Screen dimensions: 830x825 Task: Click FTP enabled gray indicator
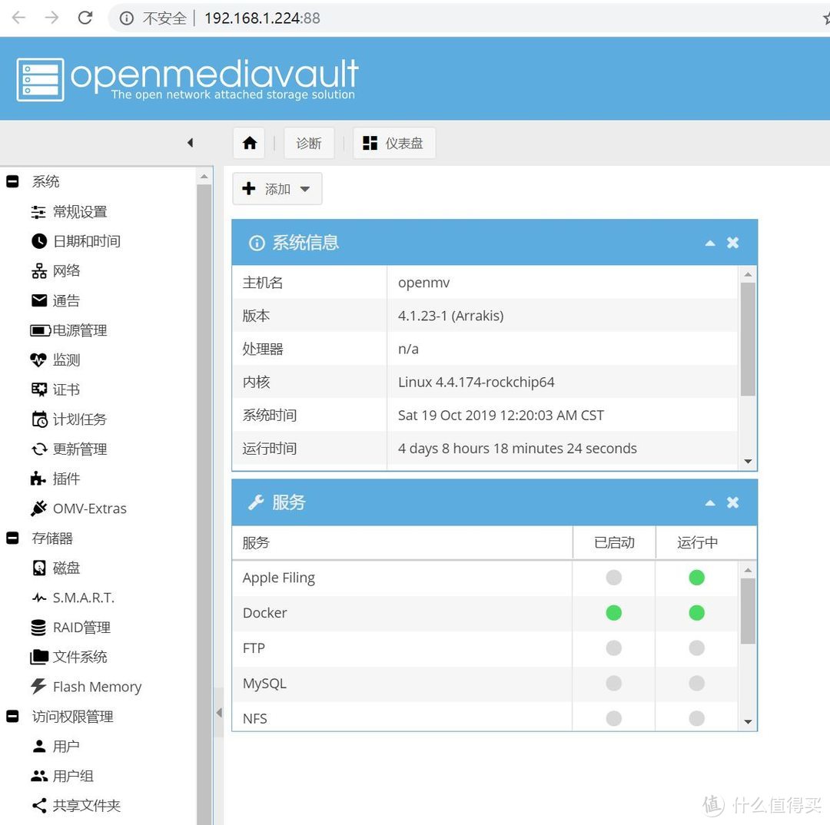tap(613, 648)
